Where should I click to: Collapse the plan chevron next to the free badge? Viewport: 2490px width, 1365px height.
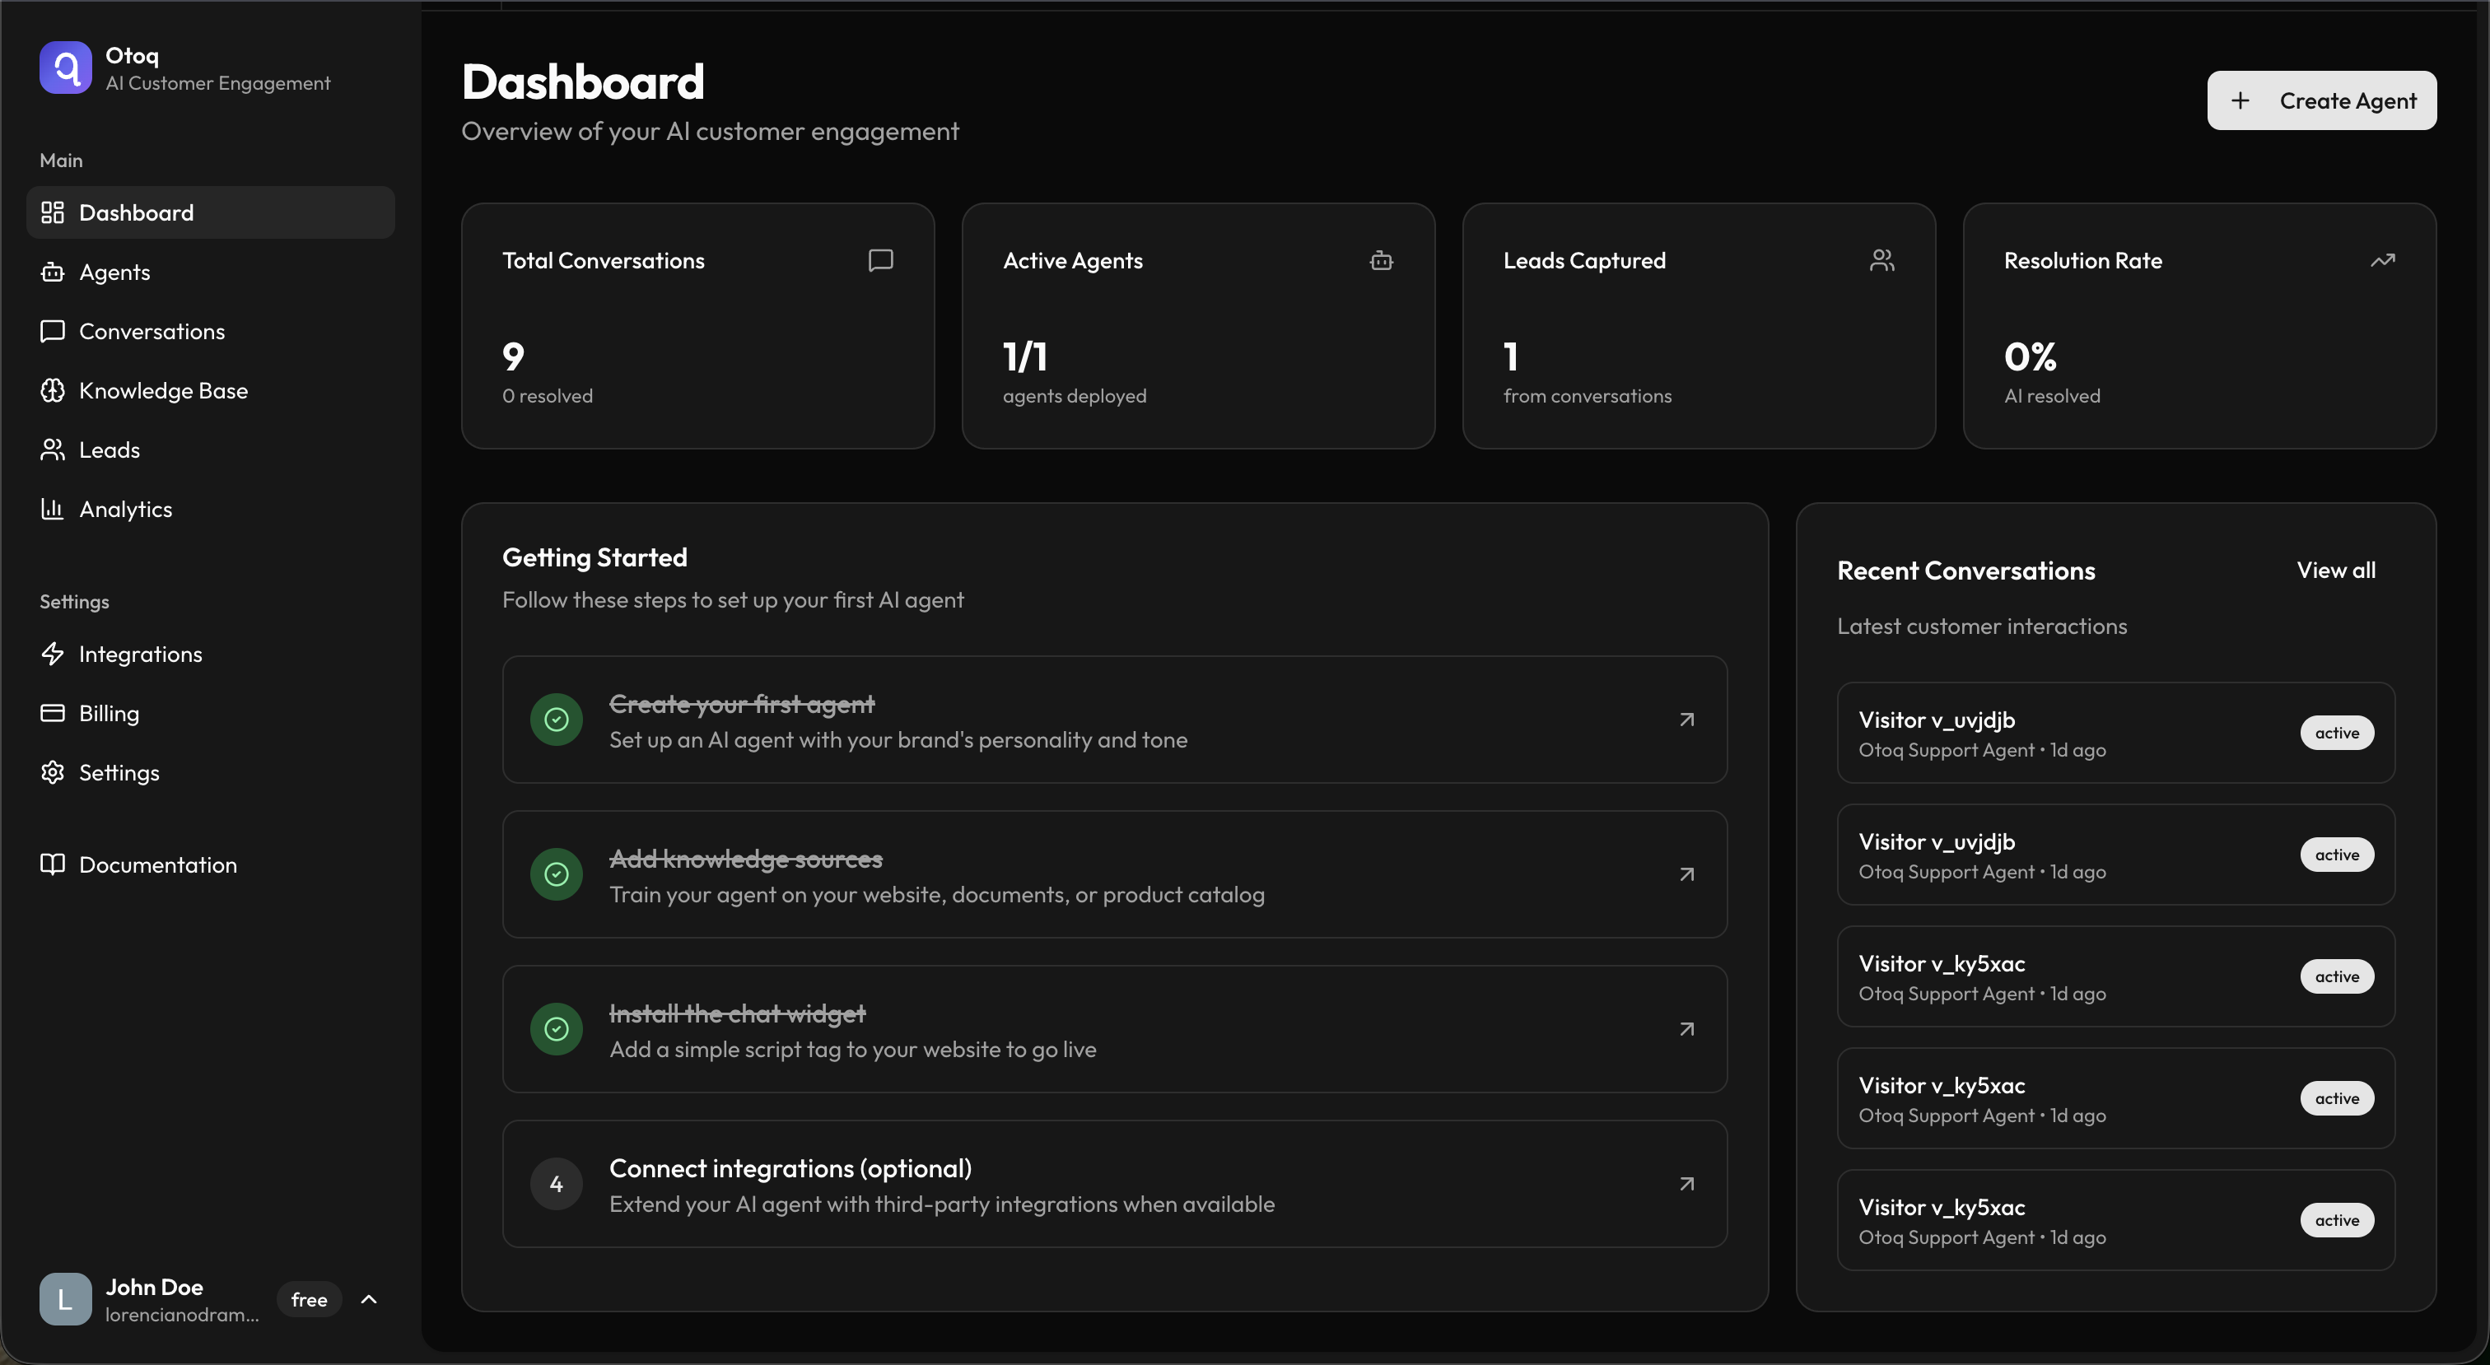pyautogui.click(x=369, y=1299)
